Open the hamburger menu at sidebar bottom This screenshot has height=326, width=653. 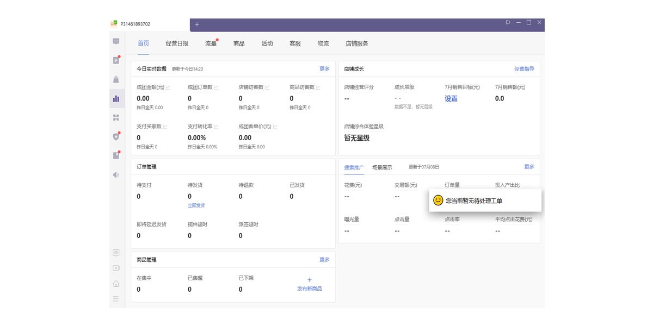(116, 298)
